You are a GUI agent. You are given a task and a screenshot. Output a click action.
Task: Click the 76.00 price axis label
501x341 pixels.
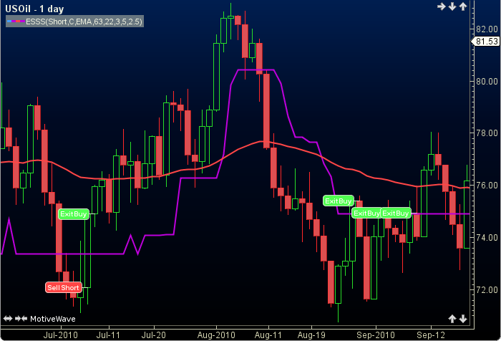point(487,186)
